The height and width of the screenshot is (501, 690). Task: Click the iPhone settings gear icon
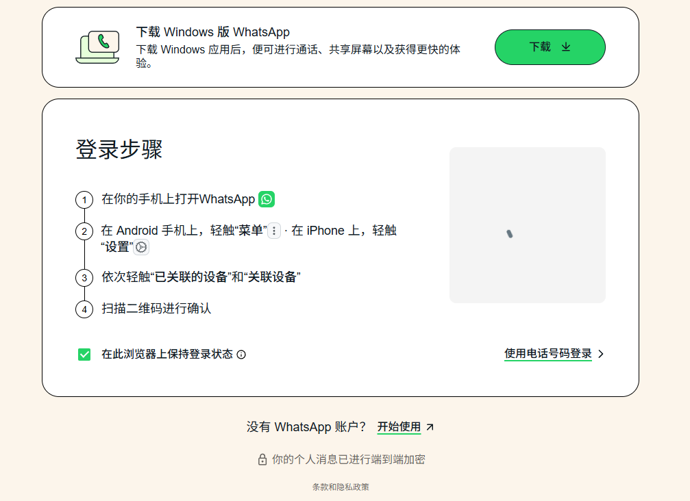click(x=141, y=247)
